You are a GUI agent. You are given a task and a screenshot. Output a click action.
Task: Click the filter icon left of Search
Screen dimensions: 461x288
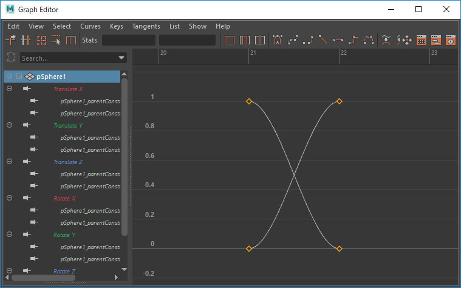point(10,57)
